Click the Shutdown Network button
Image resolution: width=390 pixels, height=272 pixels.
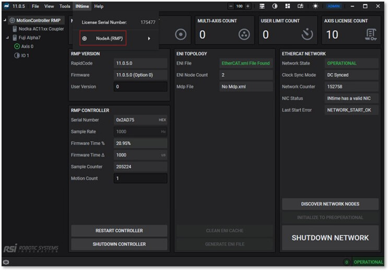[x=330, y=238]
